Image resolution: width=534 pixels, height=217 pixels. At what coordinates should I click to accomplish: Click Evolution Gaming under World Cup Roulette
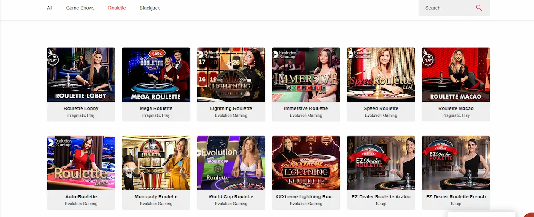tap(231, 204)
